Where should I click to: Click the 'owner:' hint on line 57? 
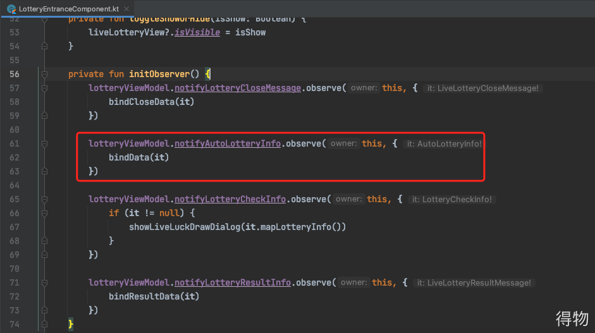point(364,88)
